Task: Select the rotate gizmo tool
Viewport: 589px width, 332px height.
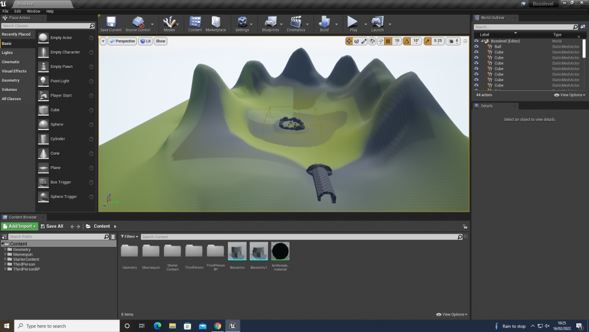Action: pos(357,41)
